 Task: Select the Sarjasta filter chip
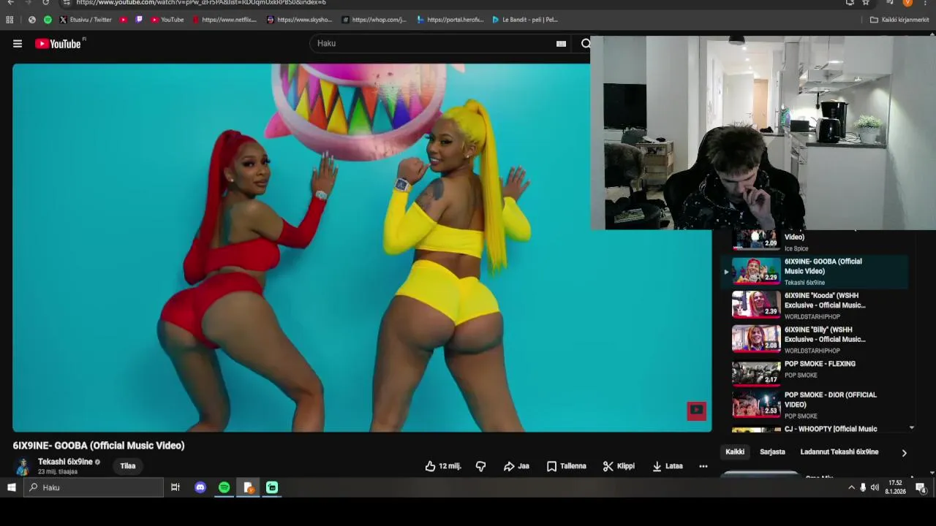coord(772,452)
